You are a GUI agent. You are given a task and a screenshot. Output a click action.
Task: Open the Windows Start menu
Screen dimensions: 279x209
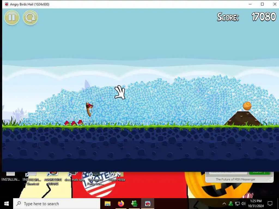[7, 204]
